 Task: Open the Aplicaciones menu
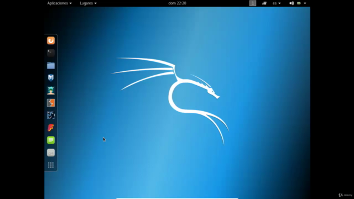tap(59, 3)
